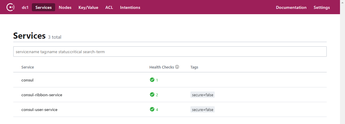Open the Documentation link
The width and height of the screenshot is (345, 124).
[x=291, y=7]
